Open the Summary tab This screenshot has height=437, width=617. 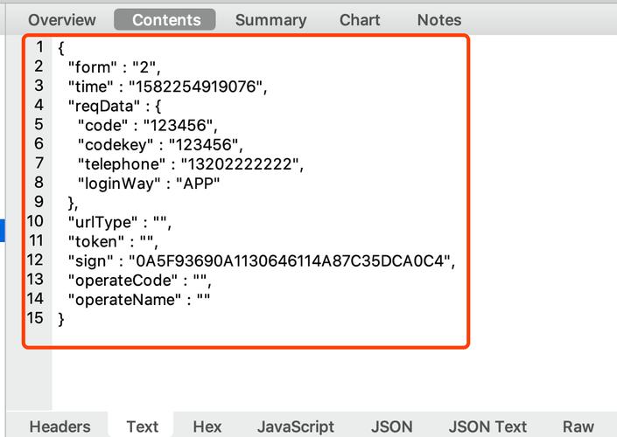(x=270, y=19)
